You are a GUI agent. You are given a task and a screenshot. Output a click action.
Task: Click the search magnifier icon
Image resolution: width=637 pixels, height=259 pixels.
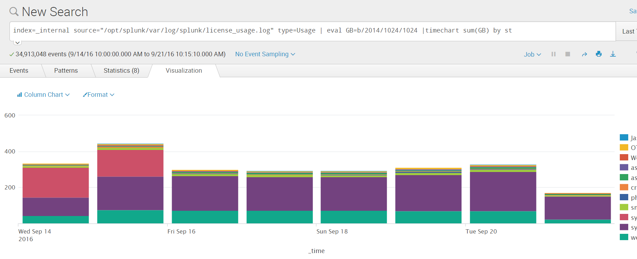pos(14,12)
